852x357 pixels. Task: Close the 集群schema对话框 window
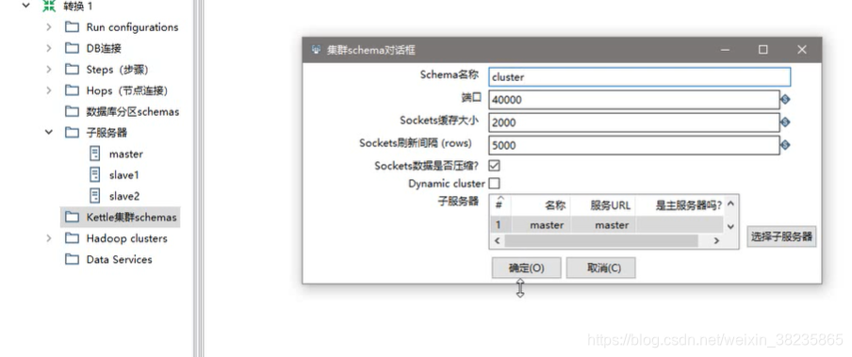[x=801, y=49]
